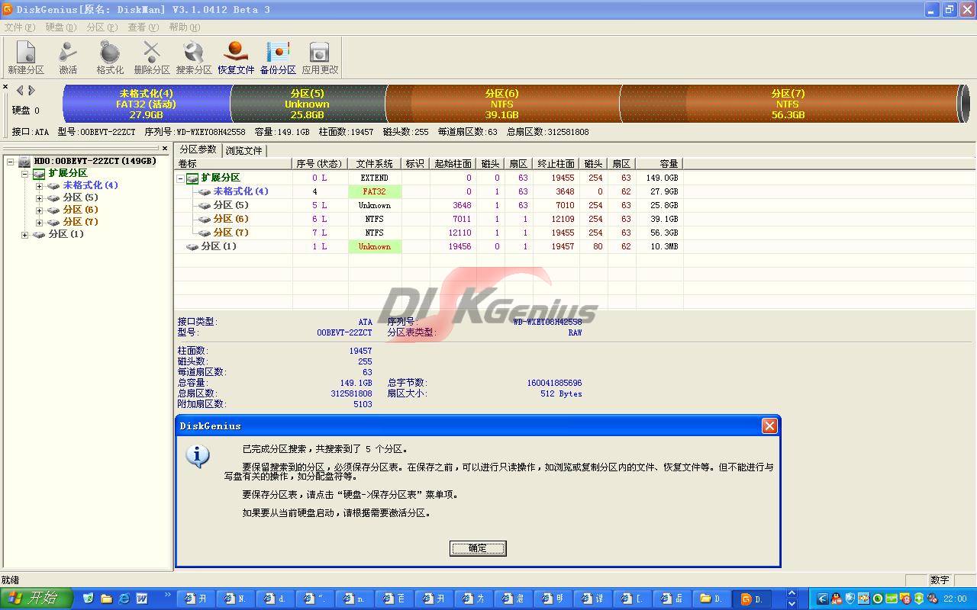Click the 激活 (Activate) toolbar icon
This screenshot has height=610, width=977.
(x=68, y=57)
